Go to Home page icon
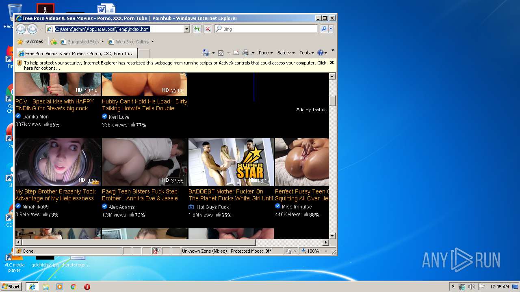This screenshot has height=292, width=520. tap(206, 53)
